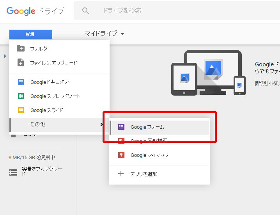Screen dimensions: 280x215
Task: Choose ファイルのアップロード menu entry
Action: [59, 63]
